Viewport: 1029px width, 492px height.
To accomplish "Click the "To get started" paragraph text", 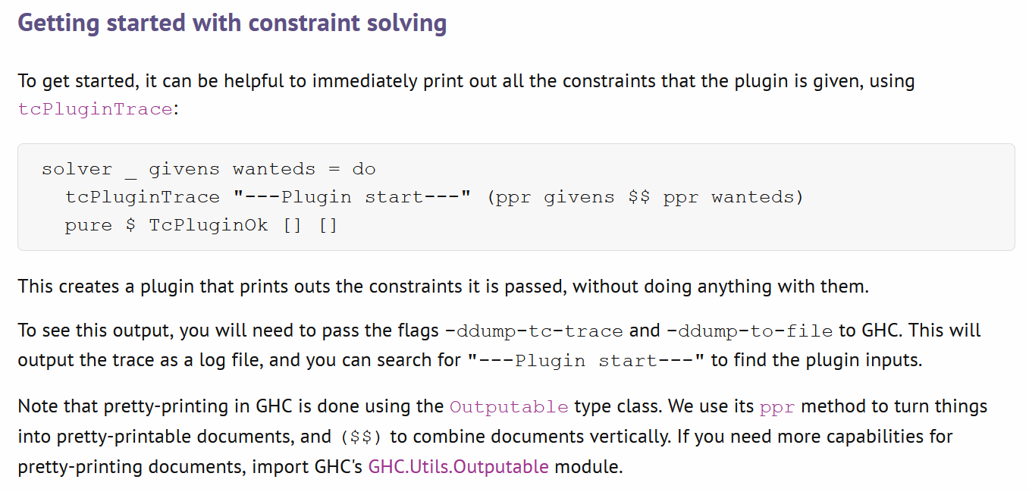I will [466, 80].
